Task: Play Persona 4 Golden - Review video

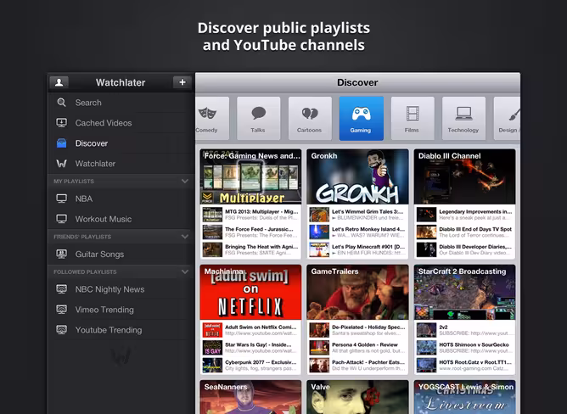Action: pos(357,348)
